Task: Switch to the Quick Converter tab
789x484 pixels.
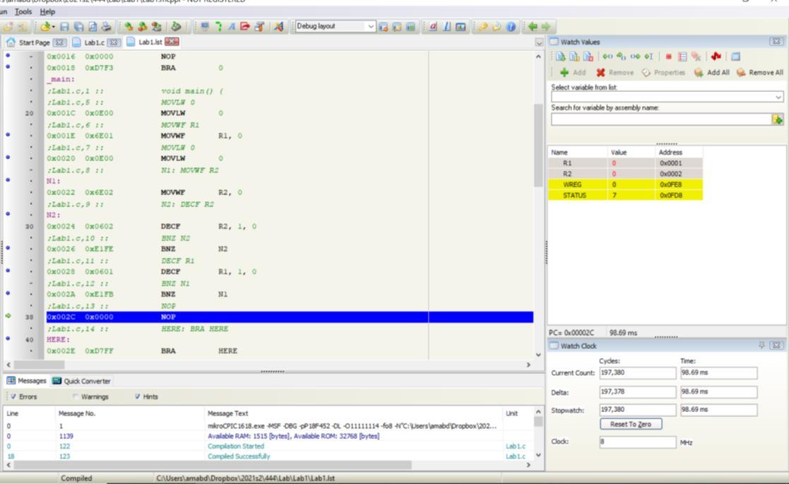Action: pos(81,381)
